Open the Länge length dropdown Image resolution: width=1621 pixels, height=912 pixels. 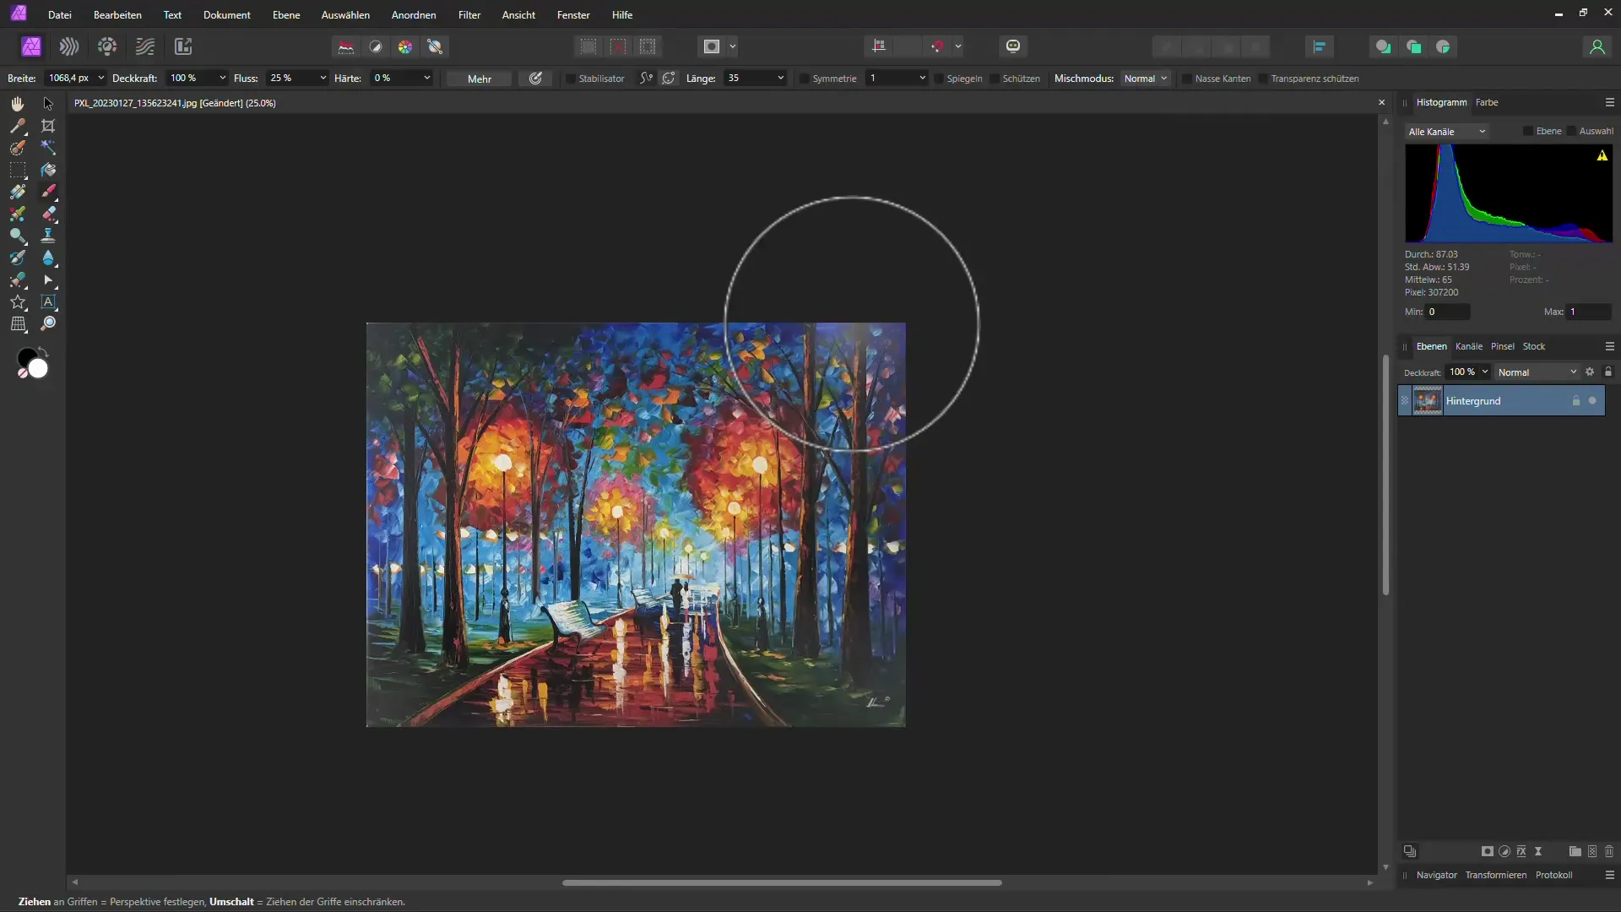point(781,78)
